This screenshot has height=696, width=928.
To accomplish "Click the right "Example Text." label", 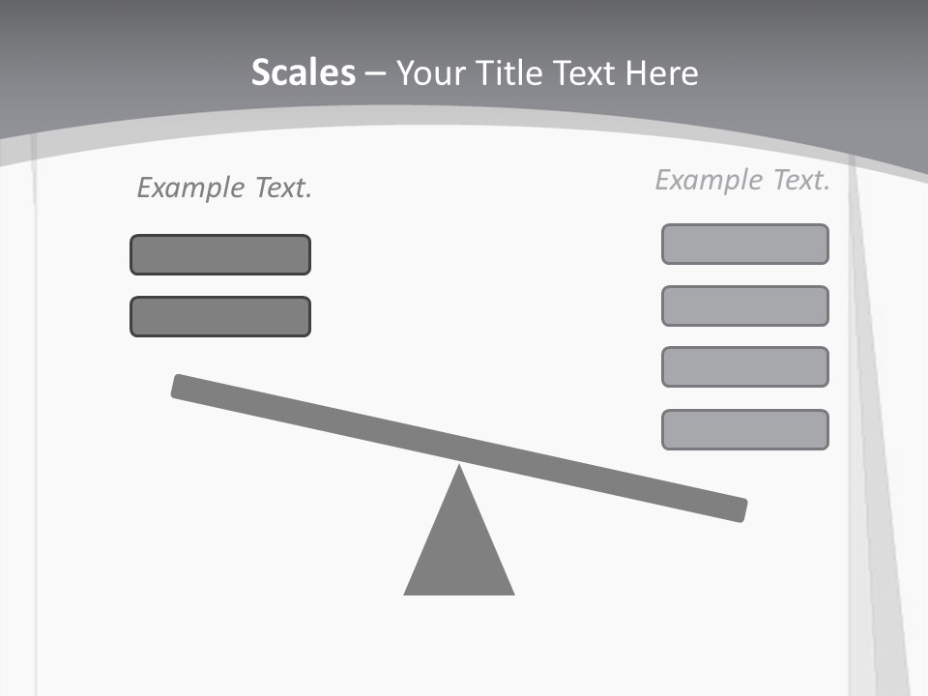I will point(742,180).
